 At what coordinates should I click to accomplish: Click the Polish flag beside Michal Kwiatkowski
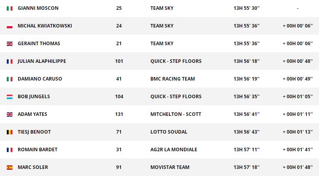(9, 26)
